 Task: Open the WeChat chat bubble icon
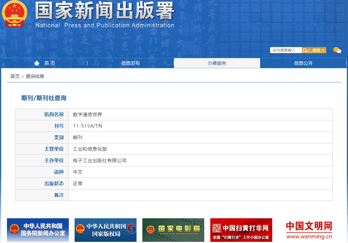(337, 50)
